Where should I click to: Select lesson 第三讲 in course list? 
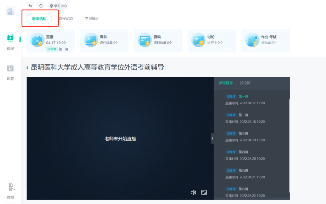coord(243,134)
